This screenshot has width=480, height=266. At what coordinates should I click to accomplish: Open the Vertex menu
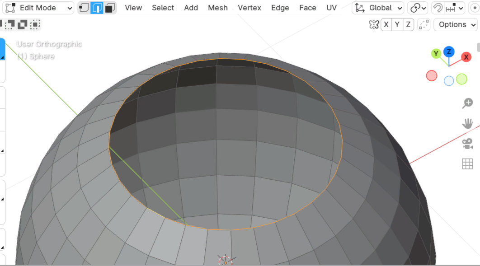(249, 8)
